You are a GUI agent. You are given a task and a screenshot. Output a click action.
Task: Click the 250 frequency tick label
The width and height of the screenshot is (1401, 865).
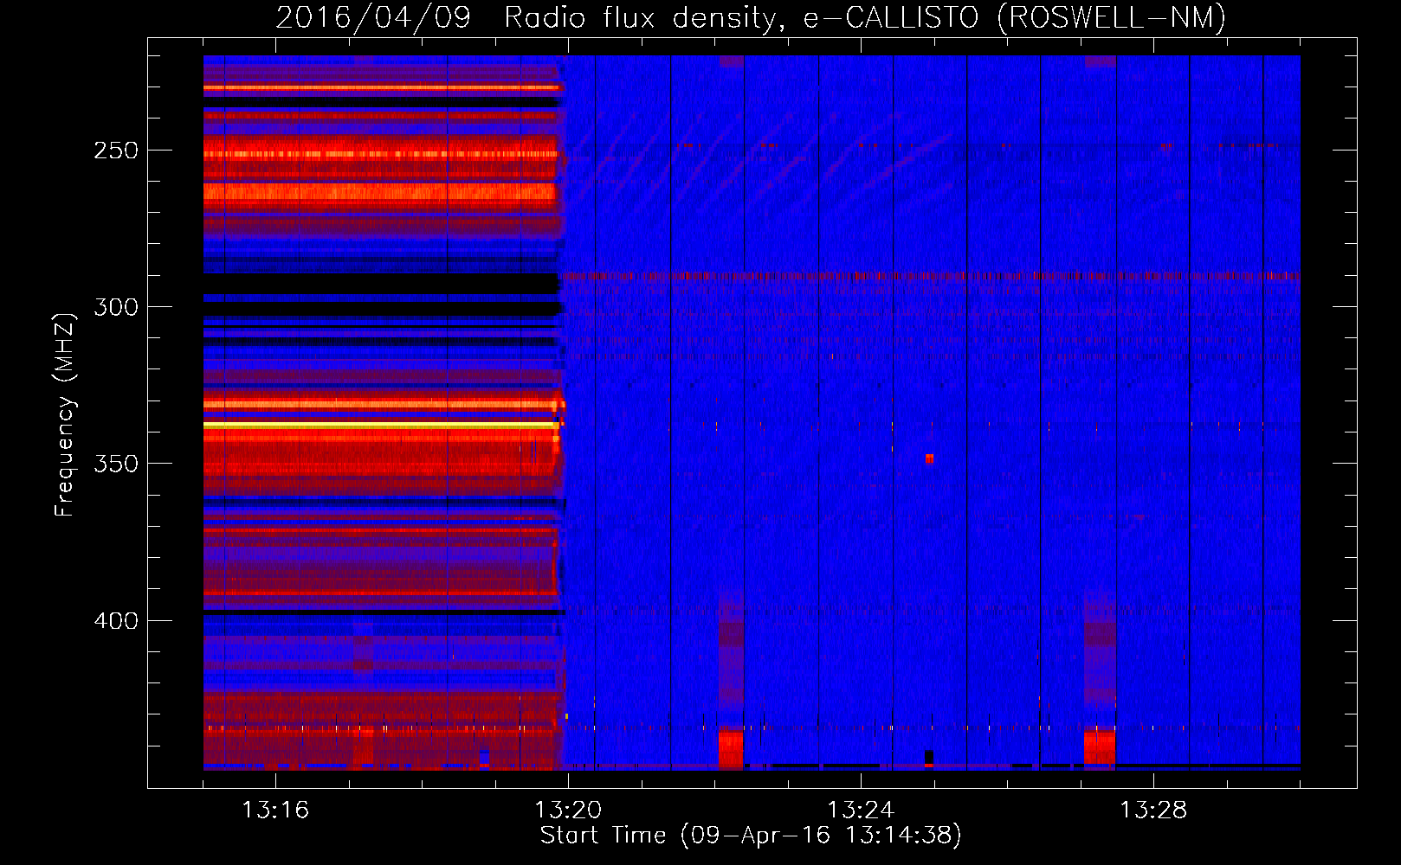tap(116, 151)
